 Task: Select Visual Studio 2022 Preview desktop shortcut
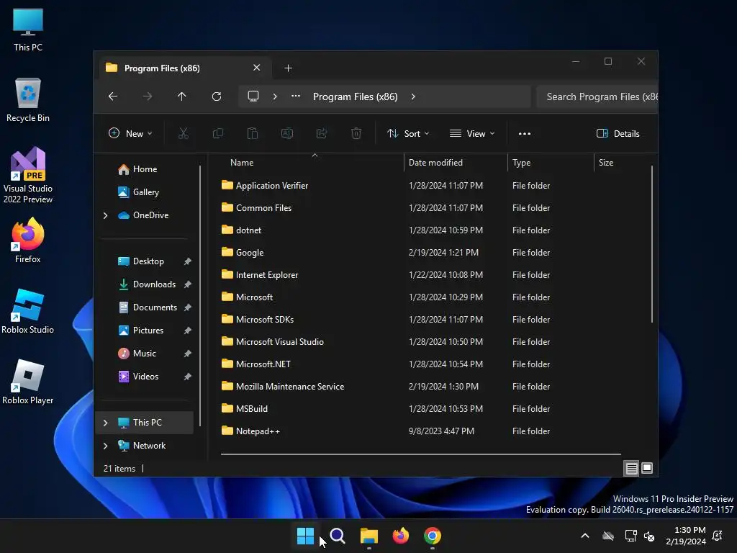pos(28,175)
